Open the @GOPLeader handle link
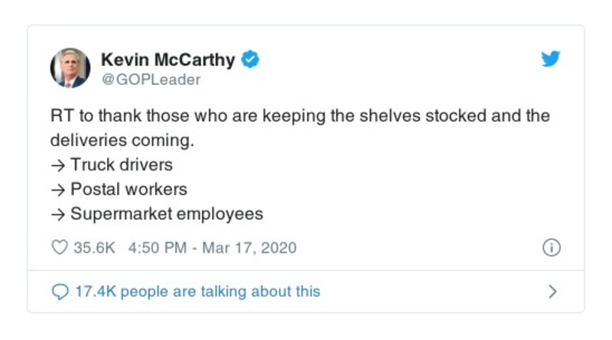 pyautogui.click(x=151, y=79)
